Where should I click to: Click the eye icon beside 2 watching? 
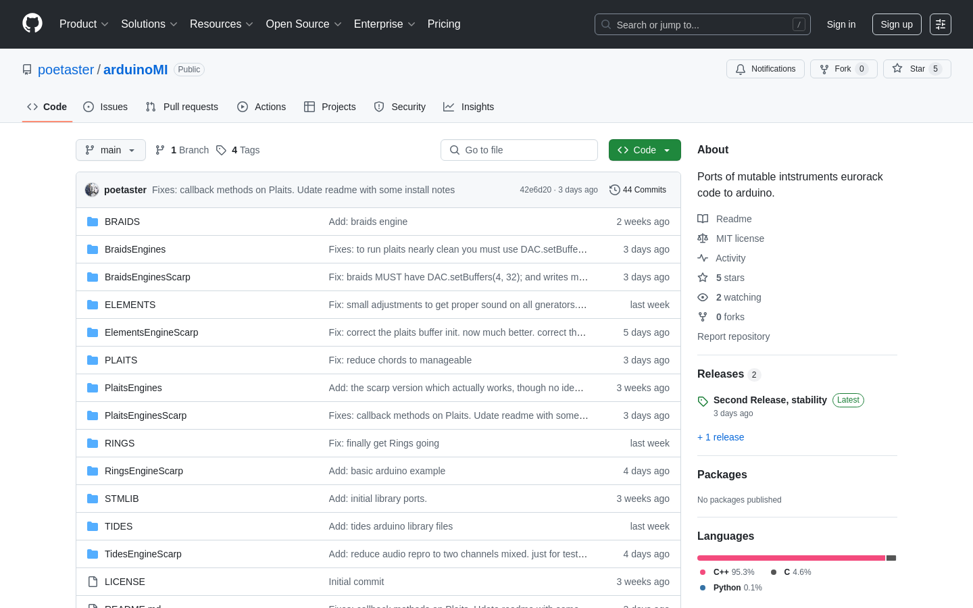coord(703,297)
